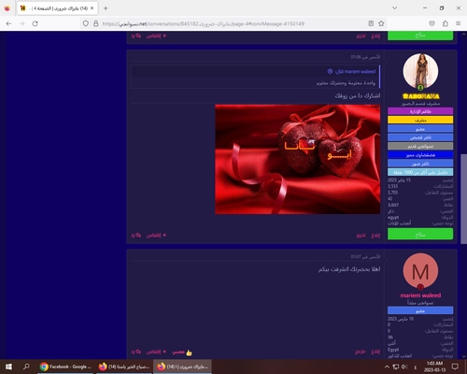The height and width of the screenshot is (374, 467).
Task: Click مرجع link on mariem waleed post
Action: 360,352
